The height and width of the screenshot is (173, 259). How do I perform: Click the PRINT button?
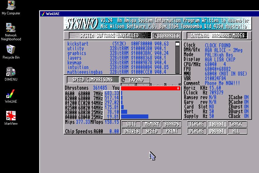tap(172, 131)
